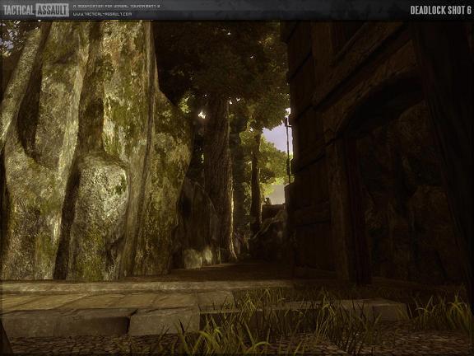This screenshot has height=356, width=474.
Task: Click the distant figure on the ledge
Action: [267, 201]
